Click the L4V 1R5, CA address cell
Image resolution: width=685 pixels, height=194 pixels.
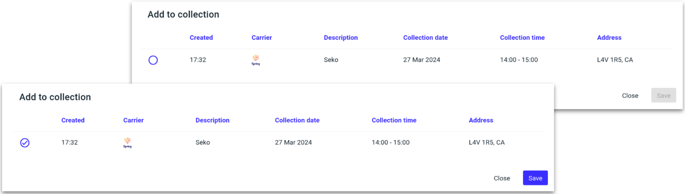tap(487, 142)
